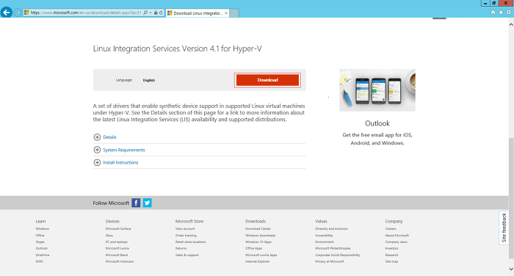Close the Download Linux Integration tab
514x276 pixels.
pos(226,13)
